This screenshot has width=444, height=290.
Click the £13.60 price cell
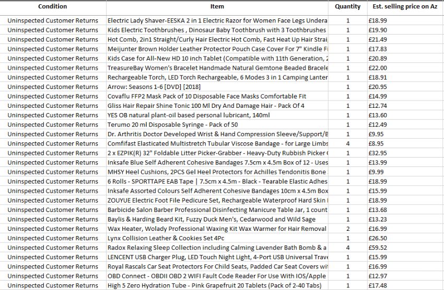[405, 115]
